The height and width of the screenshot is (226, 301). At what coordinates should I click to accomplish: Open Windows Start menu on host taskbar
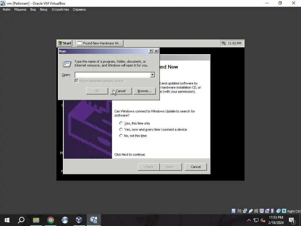point(7,220)
